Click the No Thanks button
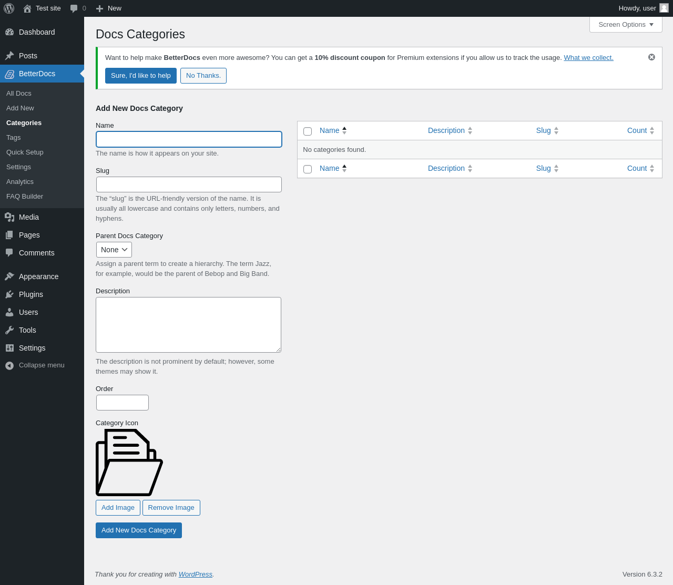 coord(203,76)
